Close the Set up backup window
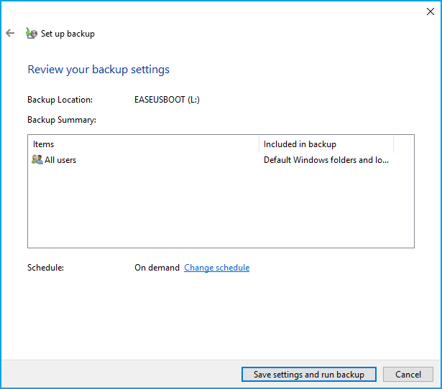 click(431, 11)
